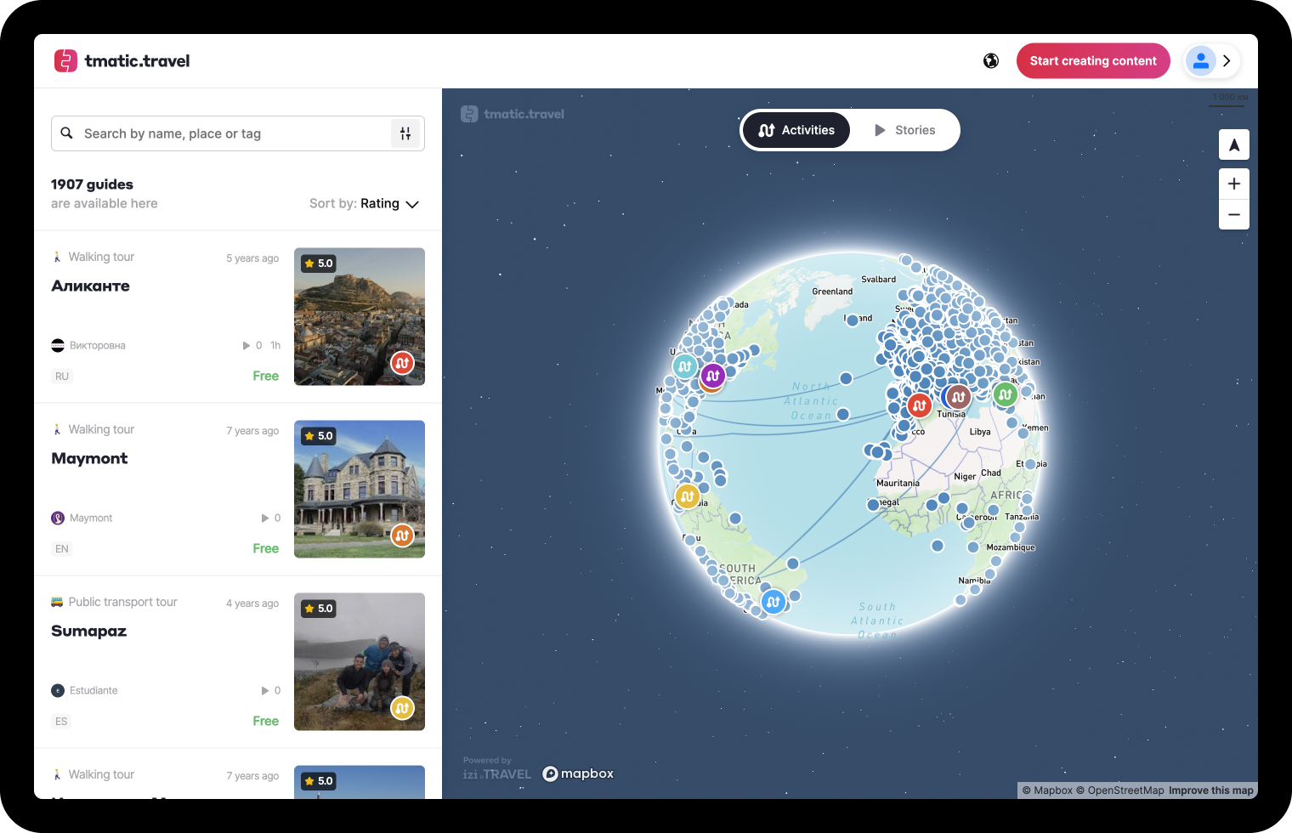Select the green activity marker on globe
1292x833 pixels.
[1005, 394]
